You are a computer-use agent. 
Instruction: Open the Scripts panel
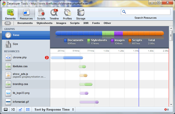pyautogui.click(x=41, y=14)
